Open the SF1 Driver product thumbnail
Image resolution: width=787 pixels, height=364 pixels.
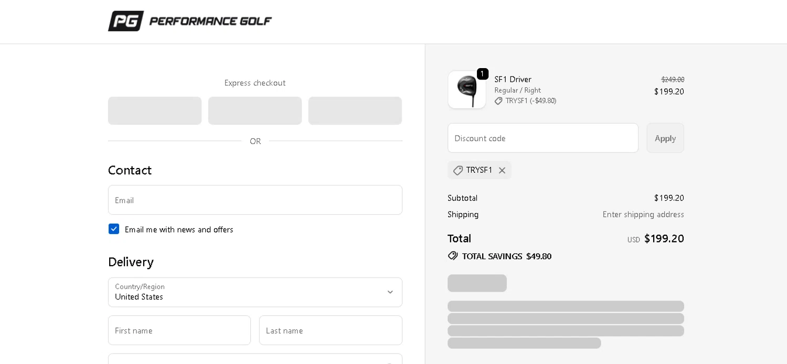click(466, 90)
